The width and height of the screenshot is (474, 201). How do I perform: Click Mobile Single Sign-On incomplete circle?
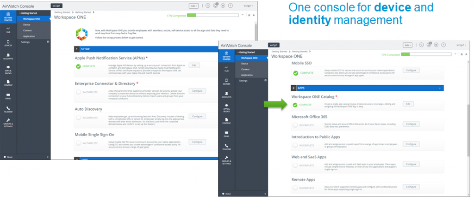click(78, 143)
